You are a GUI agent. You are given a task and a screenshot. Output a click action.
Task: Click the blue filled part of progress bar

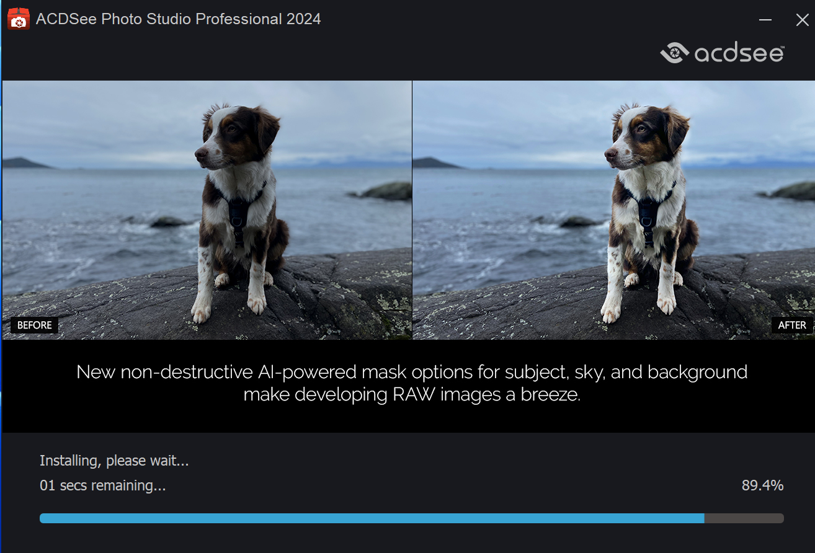point(372,518)
